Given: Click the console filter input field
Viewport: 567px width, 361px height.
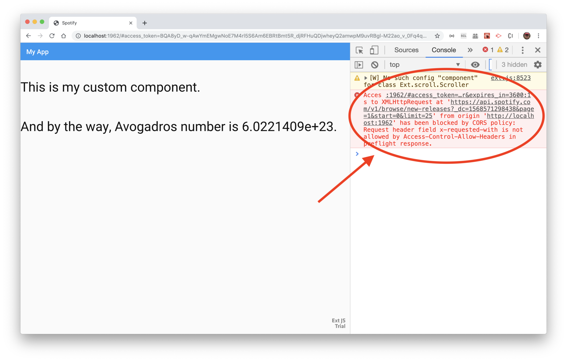Looking at the screenshot, I should pyautogui.click(x=491, y=65).
